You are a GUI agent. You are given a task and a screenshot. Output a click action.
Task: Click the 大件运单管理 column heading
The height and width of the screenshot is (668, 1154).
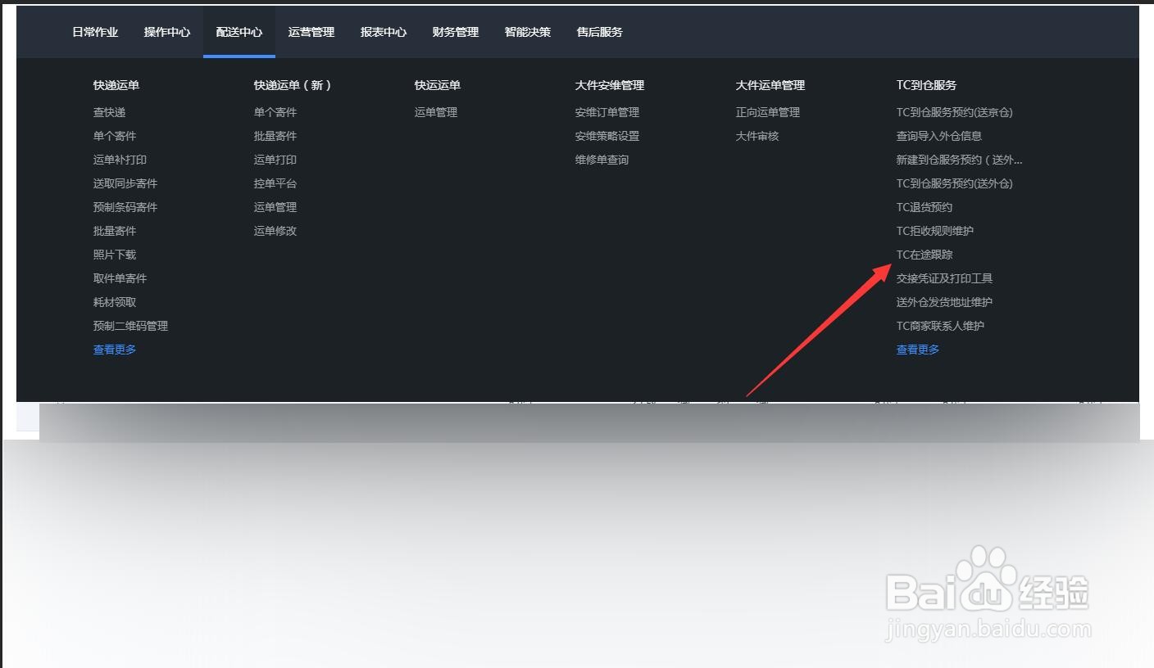pos(770,85)
